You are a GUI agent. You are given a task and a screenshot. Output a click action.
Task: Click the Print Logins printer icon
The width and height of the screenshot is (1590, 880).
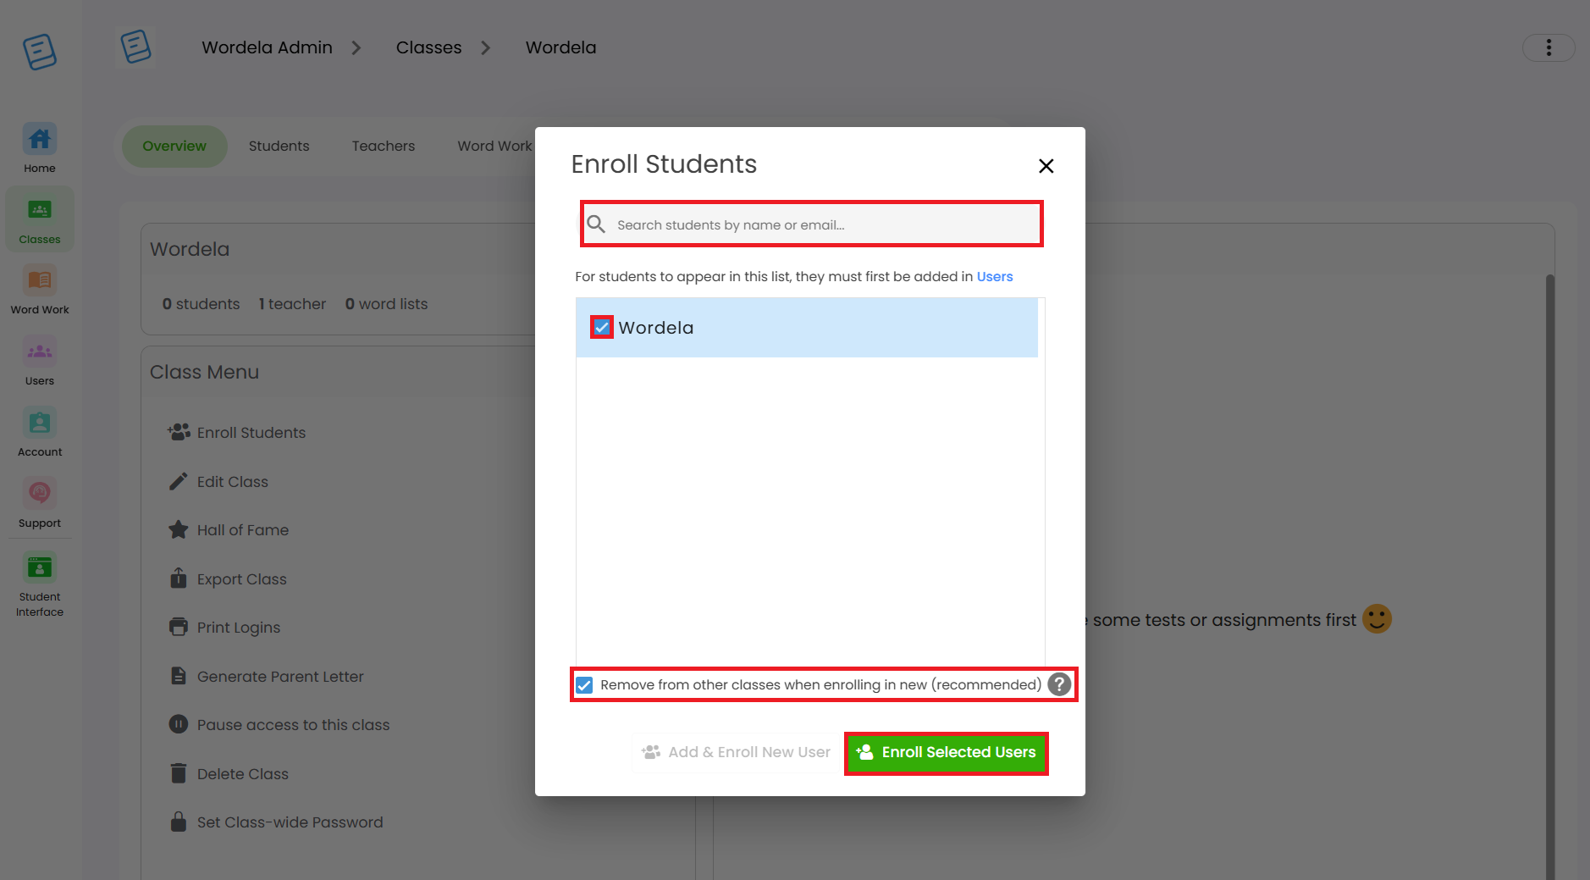click(178, 627)
